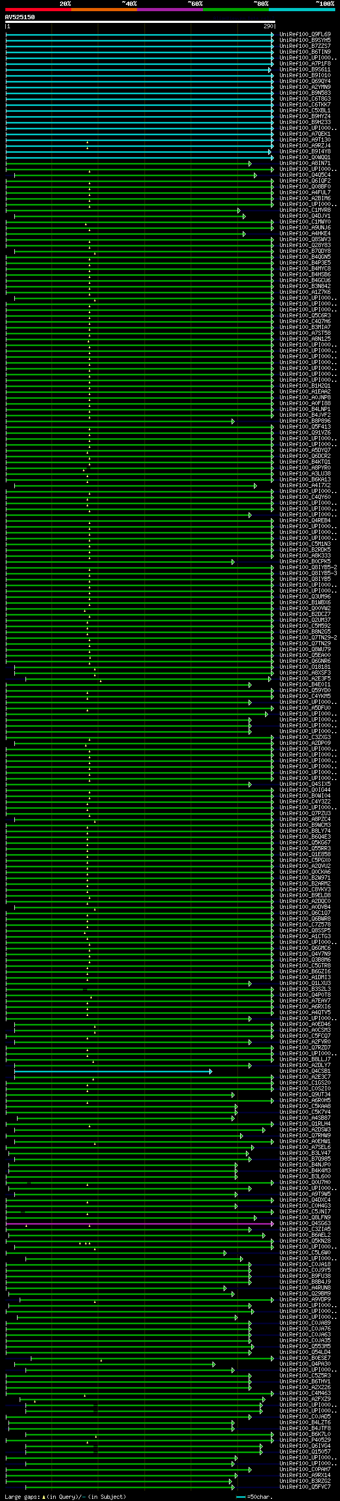Select hit label UniRef100_B9S611
The height and width of the screenshot is (1501, 340).
point(305,69)
